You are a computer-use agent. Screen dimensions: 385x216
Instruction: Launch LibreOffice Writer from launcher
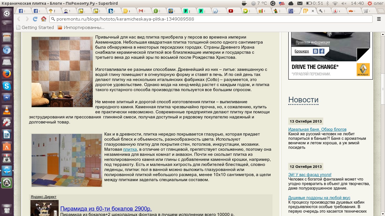(7, 134)
